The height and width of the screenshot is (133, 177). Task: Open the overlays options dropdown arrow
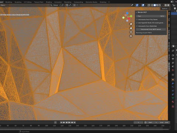[x=146, y=5]
